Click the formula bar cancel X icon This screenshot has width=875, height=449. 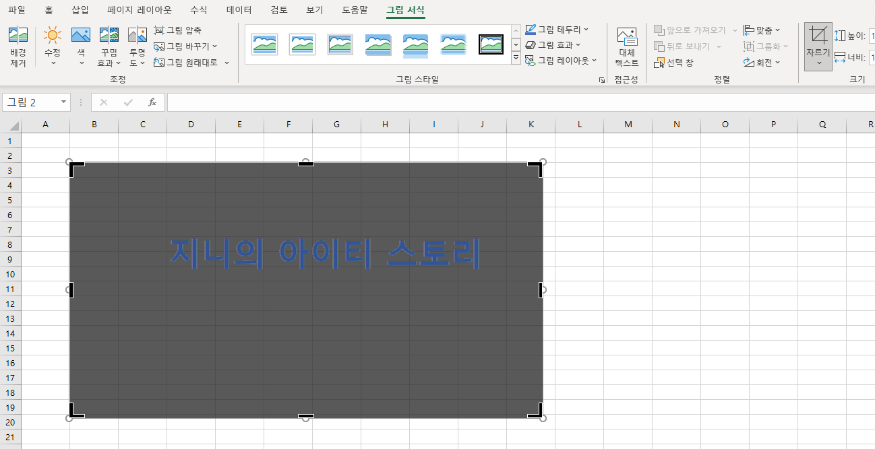click(x=103, y=102)
